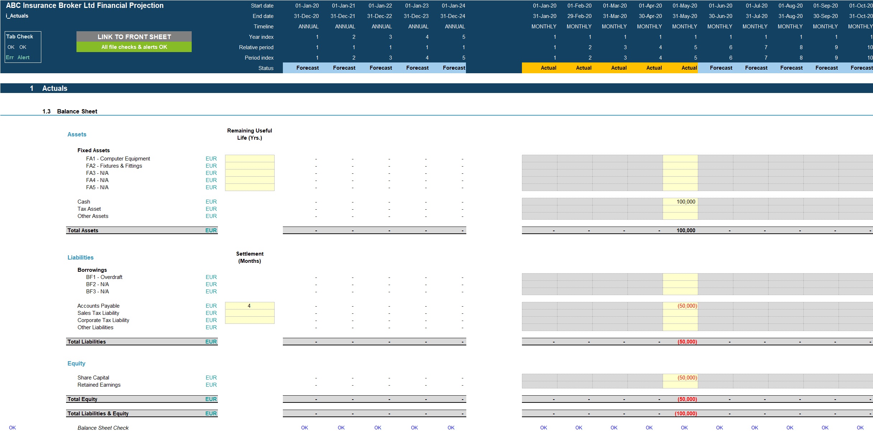Select Tax Asset May-20 input cell

point(680,209)
